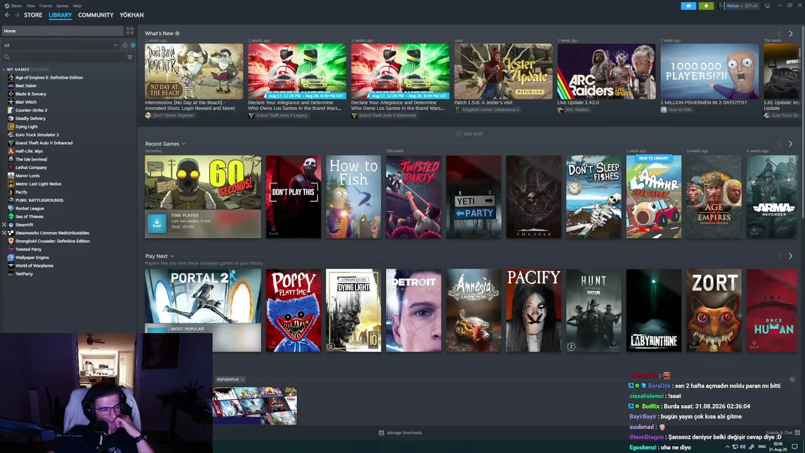Click the ENG language indicator in taskbar
805x453 pixels.
(x=762, y=447)
